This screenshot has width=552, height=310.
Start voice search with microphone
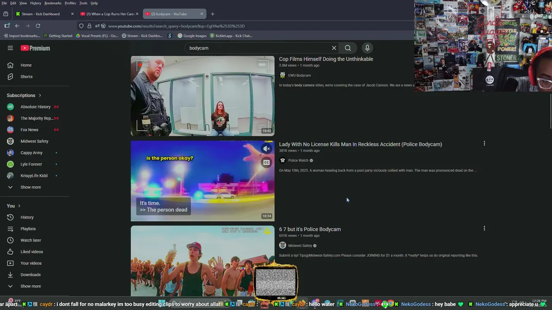[x=367, y=48]
